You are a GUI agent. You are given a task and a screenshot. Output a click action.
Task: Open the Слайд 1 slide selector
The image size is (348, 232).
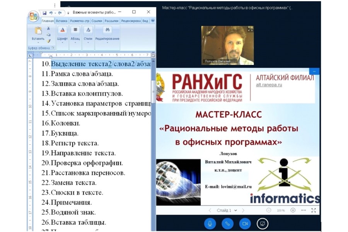pyautogui.click(x=227, y=210)
